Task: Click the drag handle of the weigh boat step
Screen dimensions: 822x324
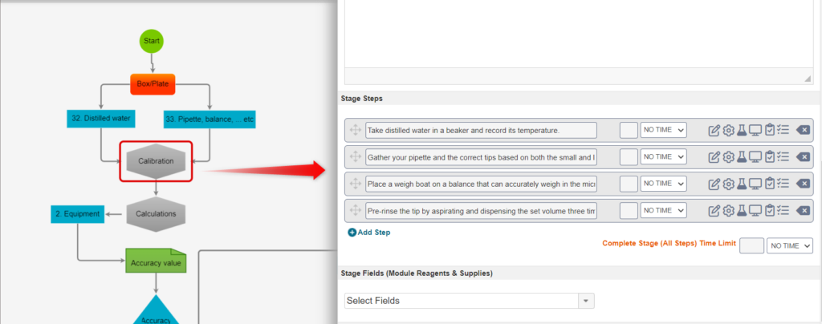Action: (x=355, y=184)
